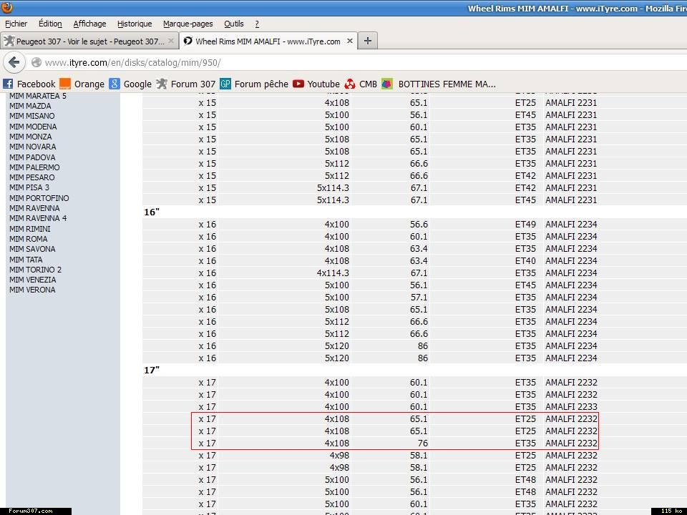Close the Peugeot 307 tab

tap(171, 41)
